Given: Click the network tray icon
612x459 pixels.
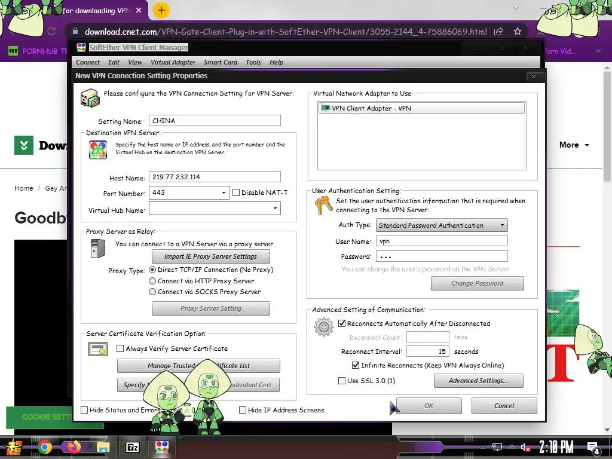Looking at the screenshot, I should click(497, 447).
